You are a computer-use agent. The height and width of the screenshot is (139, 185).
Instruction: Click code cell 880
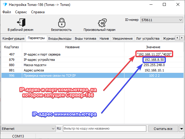pyautogui.click(x=12, y=65)
